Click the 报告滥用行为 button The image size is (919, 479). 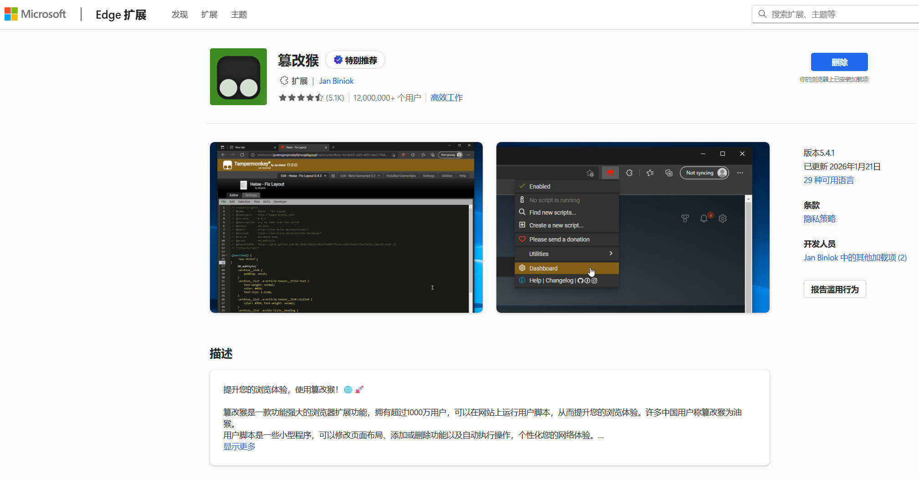click(x=834, y=289)
